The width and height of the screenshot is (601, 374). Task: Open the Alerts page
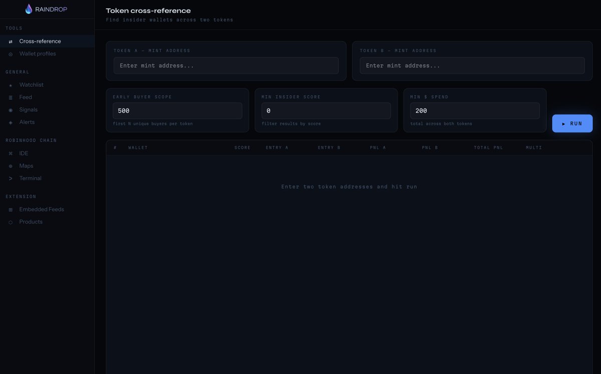[47, 122]
